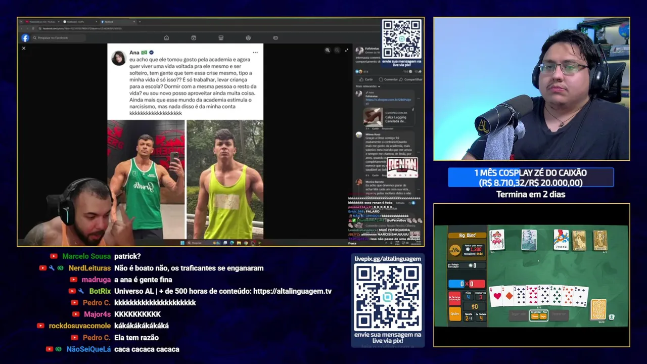647x364 pixels.
Task: Click Ana's profile avatar in the post
Action: click(119, 58)
